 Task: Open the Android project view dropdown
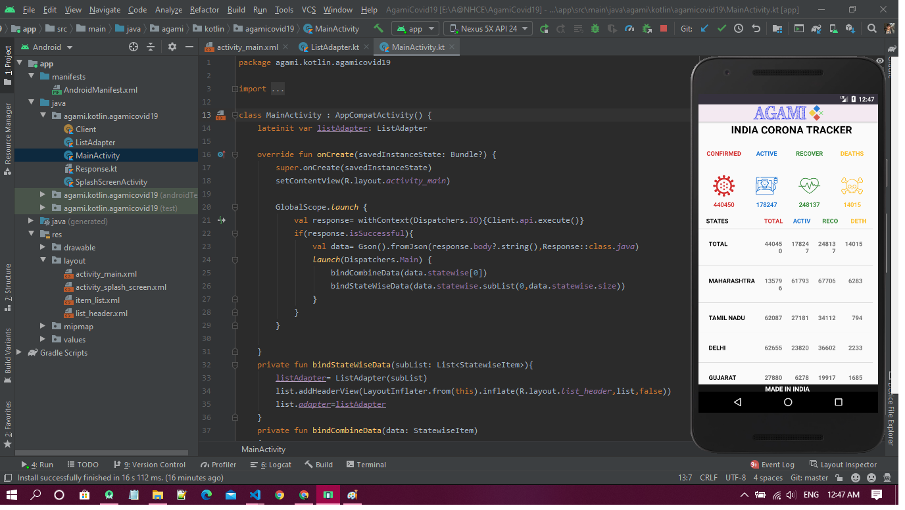[x=47, y=47]
